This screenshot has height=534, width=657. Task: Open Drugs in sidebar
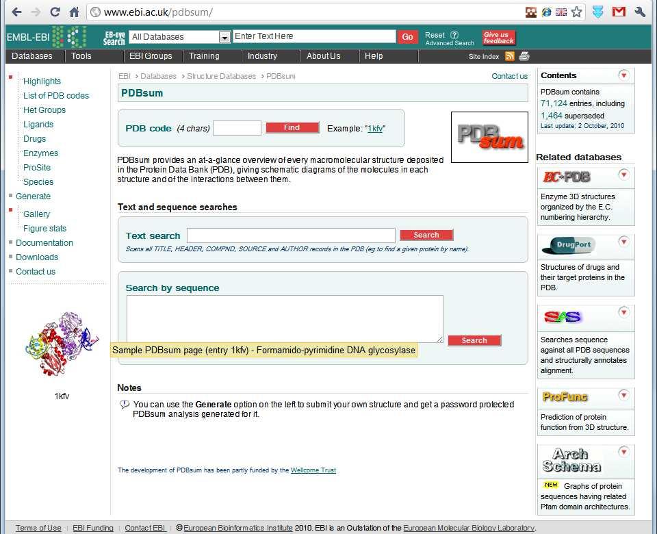point(34,139)
